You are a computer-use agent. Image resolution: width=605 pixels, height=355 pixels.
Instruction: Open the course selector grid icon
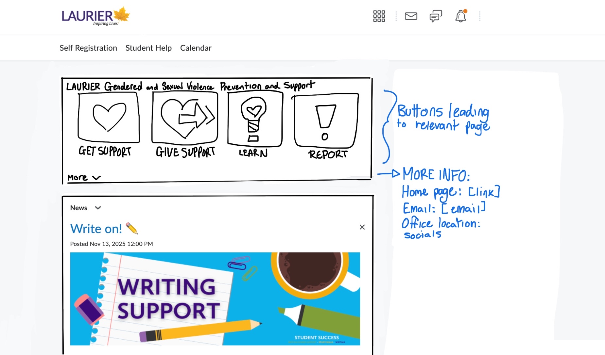pyautogui.click(x=379, y=16)
